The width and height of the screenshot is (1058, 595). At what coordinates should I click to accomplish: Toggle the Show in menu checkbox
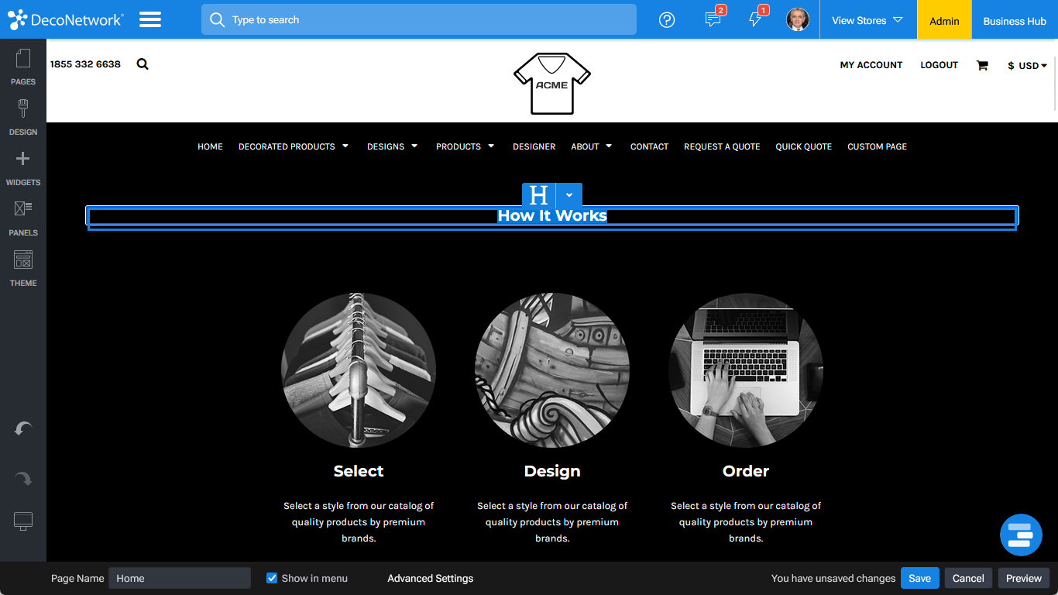[x=272, y=578]
